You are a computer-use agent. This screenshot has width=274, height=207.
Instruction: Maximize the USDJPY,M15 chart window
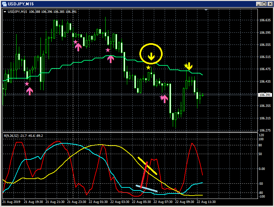coord(264,4)
